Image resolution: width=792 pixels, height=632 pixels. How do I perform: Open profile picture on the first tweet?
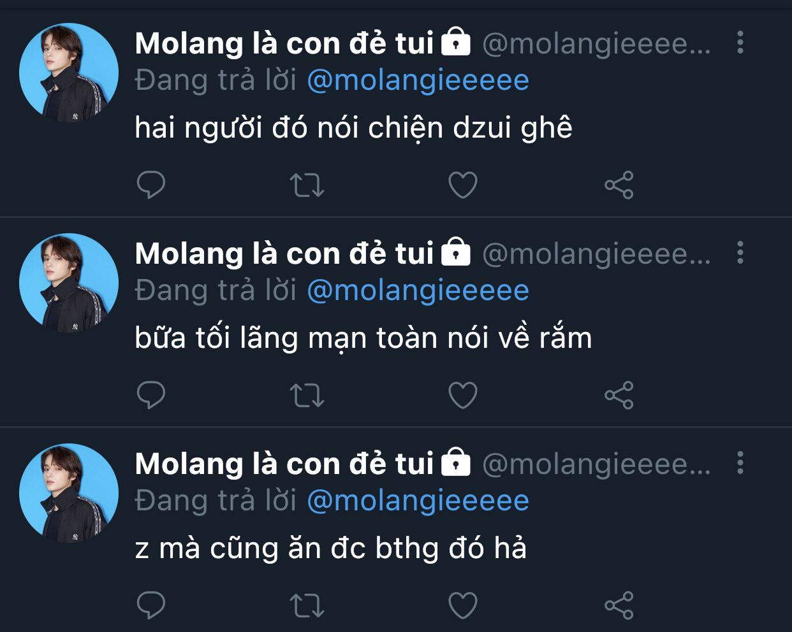[x=69, y=73]
